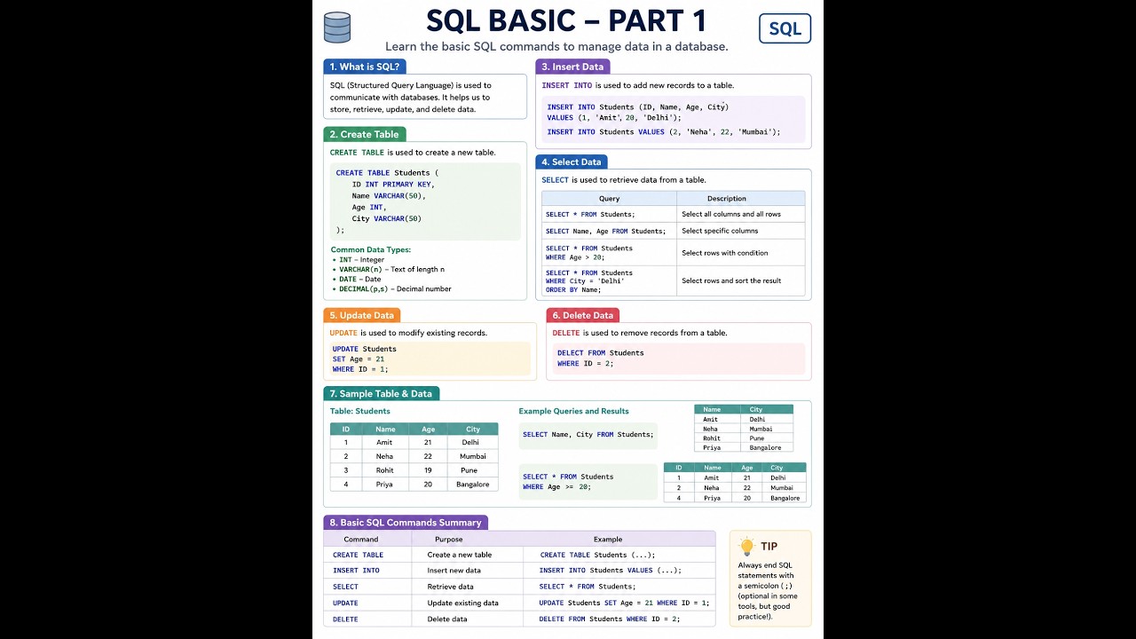
Task: Click the 'Common Data Types:' label
Action: [371, 249]
